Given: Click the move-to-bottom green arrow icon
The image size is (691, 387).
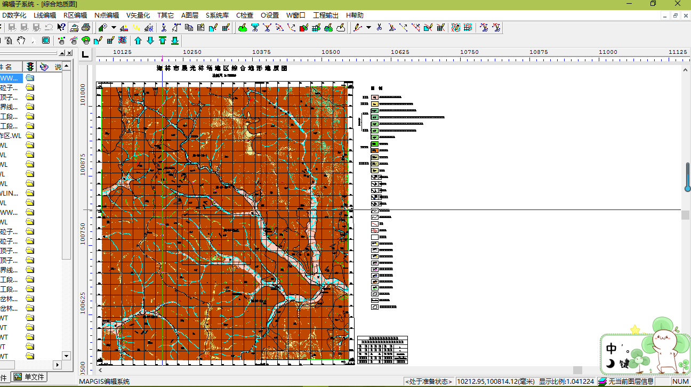Looking at the screenshot, I should tap(174, 40).
